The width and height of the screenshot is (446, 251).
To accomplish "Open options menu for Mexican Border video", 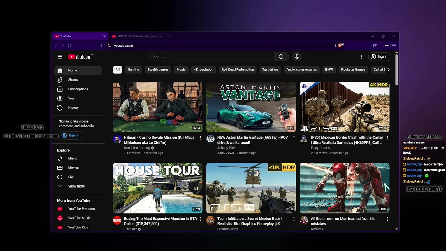I will [387, 138].
